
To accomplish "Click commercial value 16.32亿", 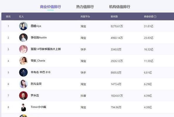I will [149, 49].
